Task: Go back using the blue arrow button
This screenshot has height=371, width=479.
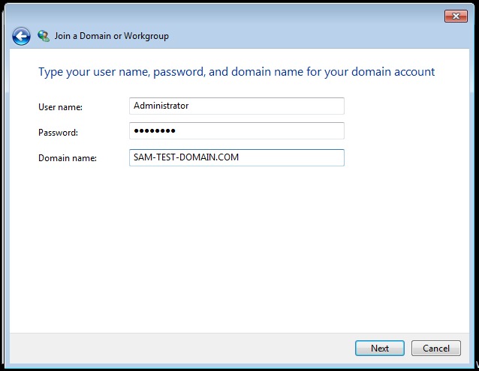Action: click(x=21, y=36)
